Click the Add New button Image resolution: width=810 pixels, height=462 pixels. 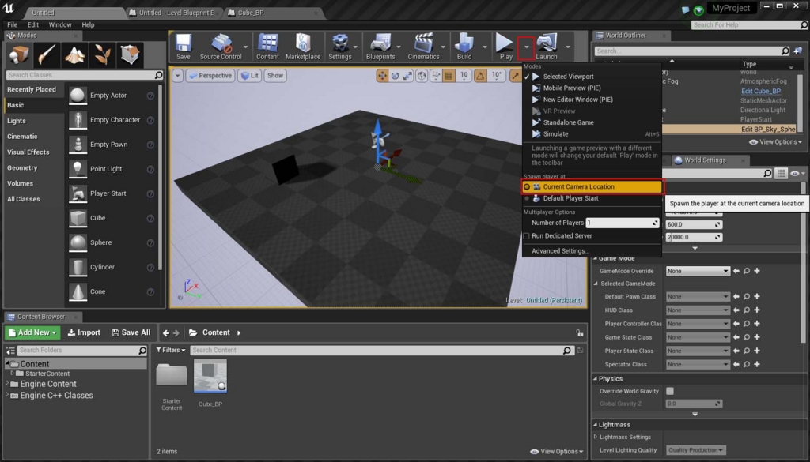[32, 332]
